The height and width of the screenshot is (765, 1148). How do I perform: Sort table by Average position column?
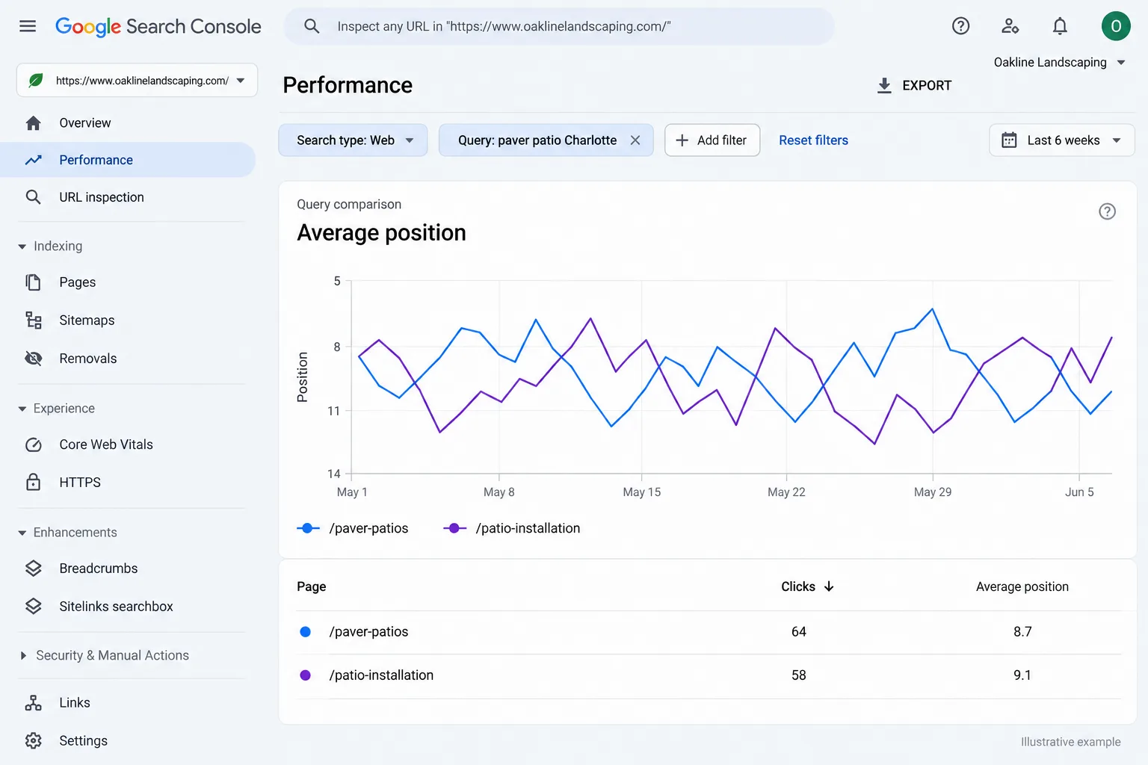(1022, 586)
